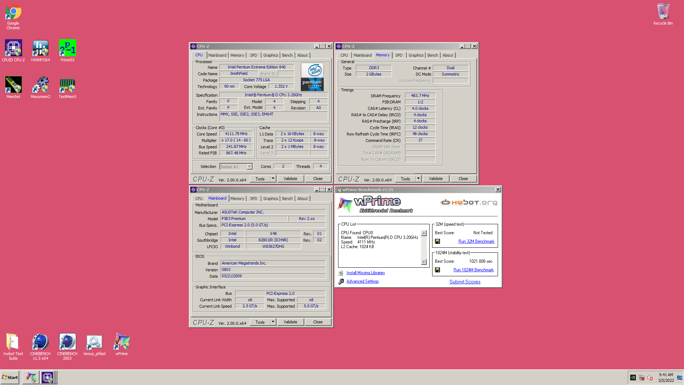Open NVIDIA tray icon
The height and width of the screenshot is (385, 684).
[x=633, y=378]
